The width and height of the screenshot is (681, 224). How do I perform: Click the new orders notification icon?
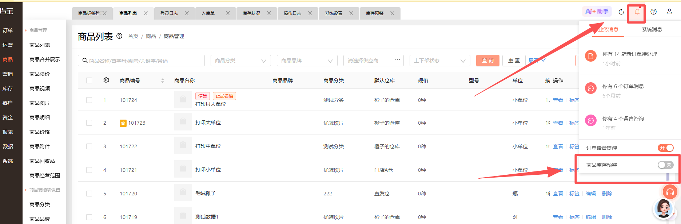coord(591,56)
